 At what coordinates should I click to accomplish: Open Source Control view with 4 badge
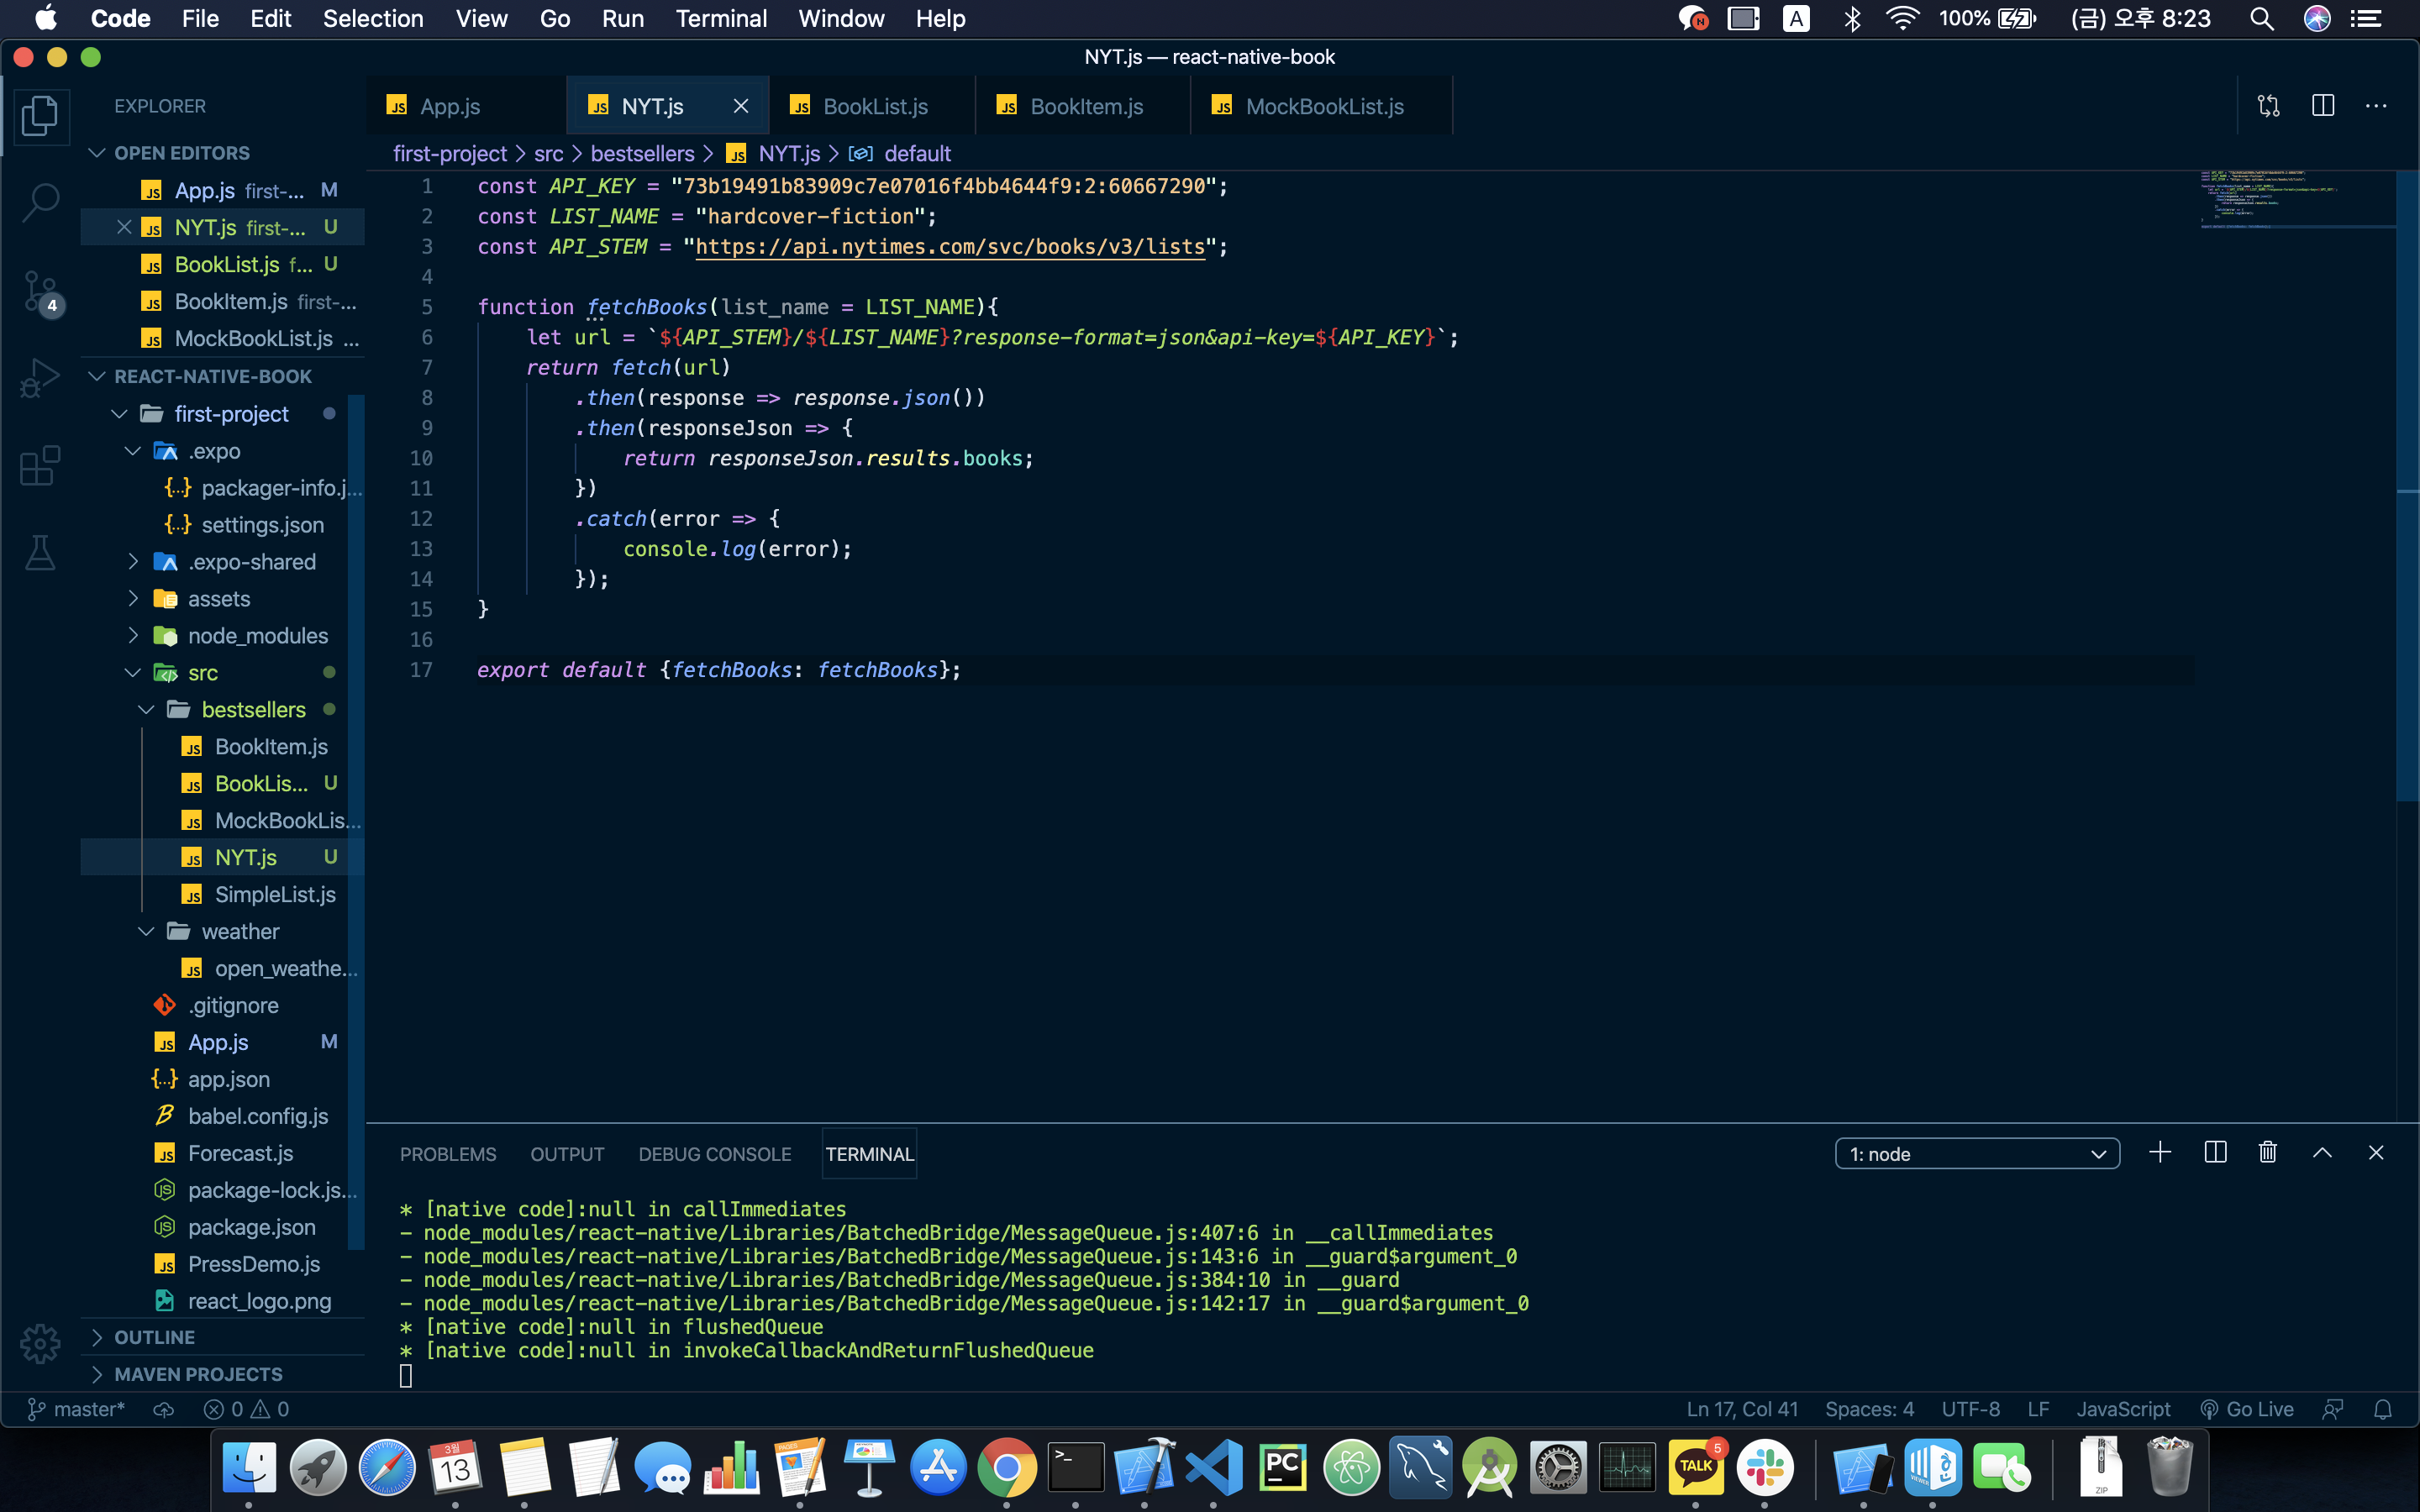pyautogui.click(x=40, y=291)
